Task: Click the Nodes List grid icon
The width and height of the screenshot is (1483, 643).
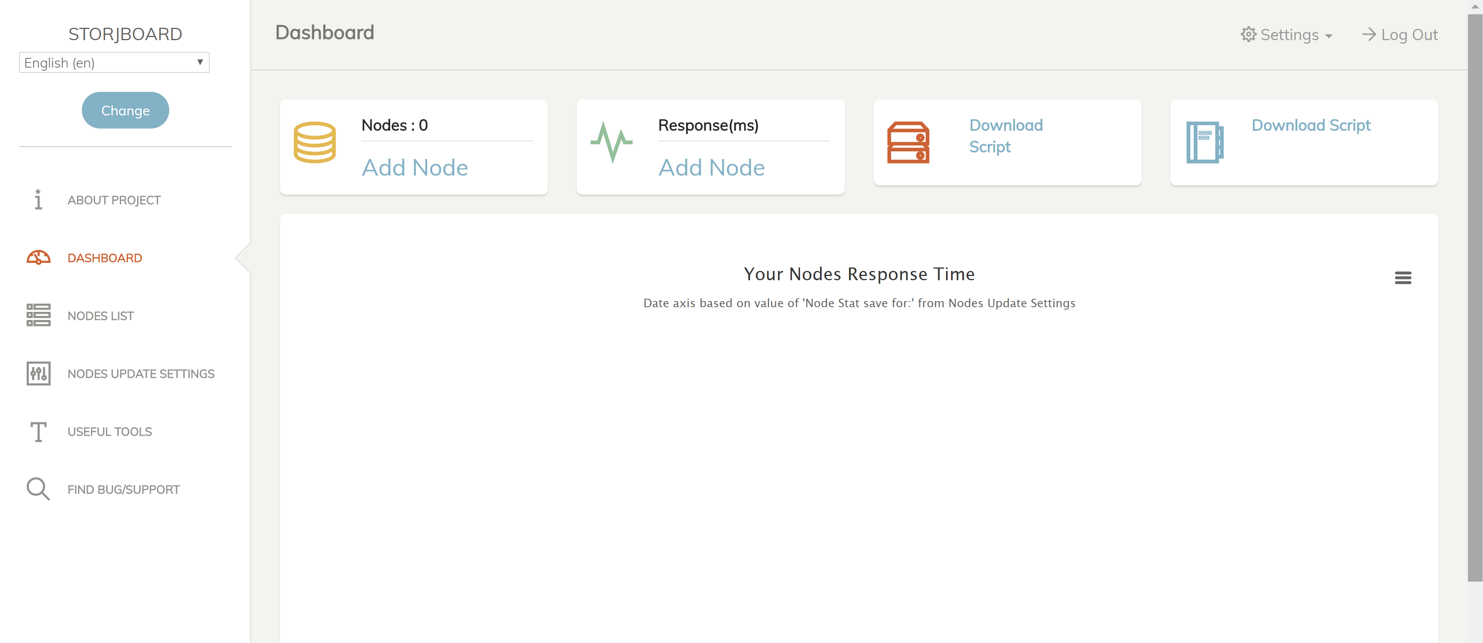Action: (x=38, y=315)
